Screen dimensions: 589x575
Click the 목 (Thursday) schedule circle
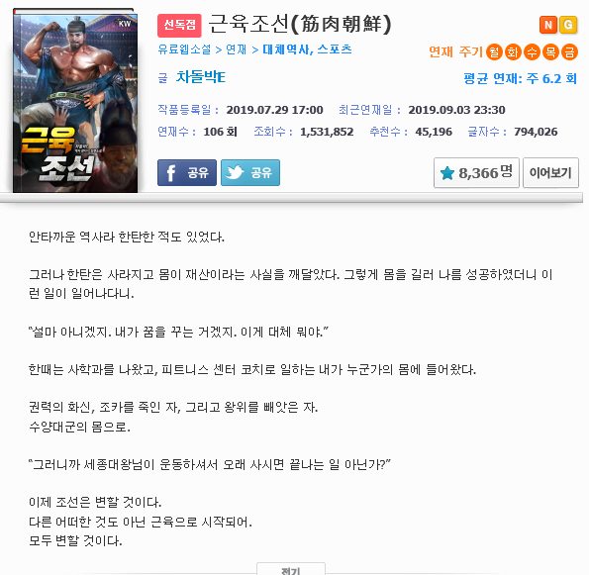point(550,51)
